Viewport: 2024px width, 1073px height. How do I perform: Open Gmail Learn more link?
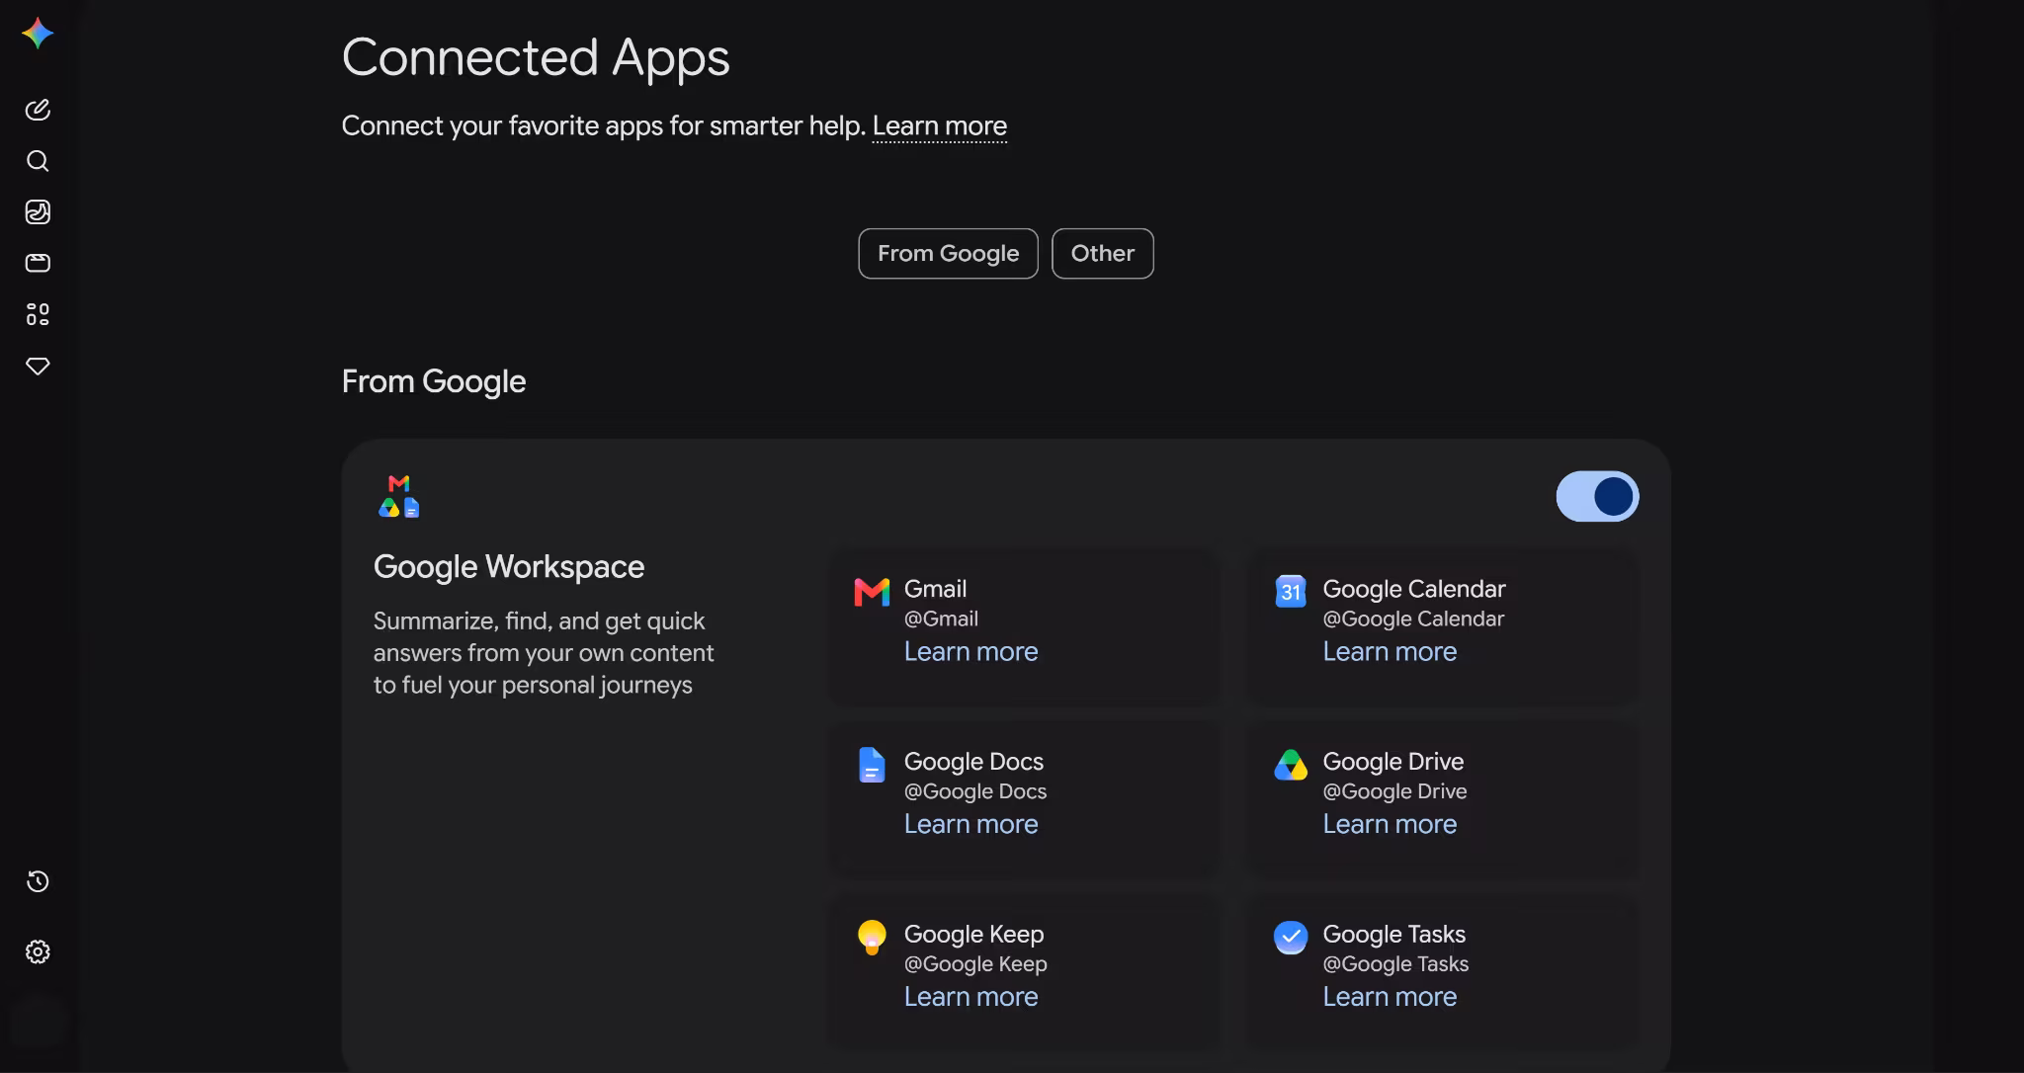(x=970, y=652)
